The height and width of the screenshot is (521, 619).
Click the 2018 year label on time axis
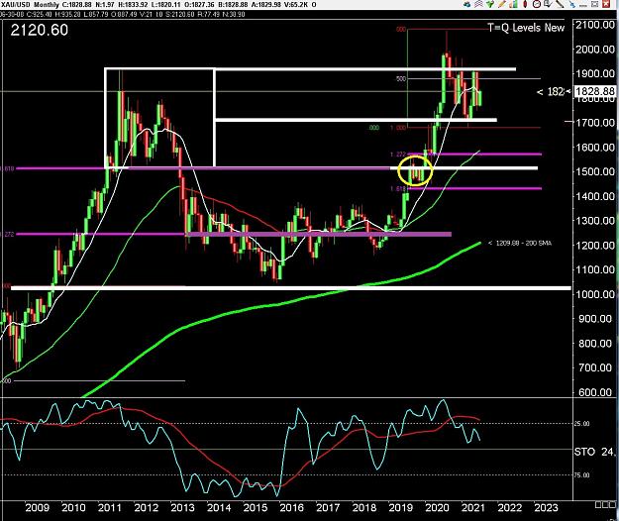[364, 507]
